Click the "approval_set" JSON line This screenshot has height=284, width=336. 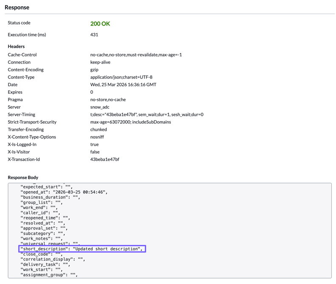click(x=44, y=228)
